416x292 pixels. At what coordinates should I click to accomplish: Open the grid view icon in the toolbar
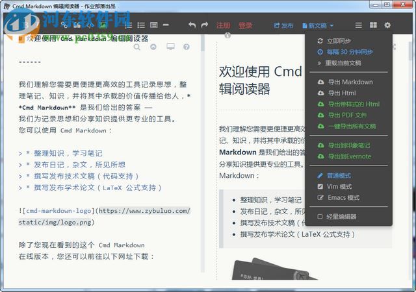coord(373,25)
